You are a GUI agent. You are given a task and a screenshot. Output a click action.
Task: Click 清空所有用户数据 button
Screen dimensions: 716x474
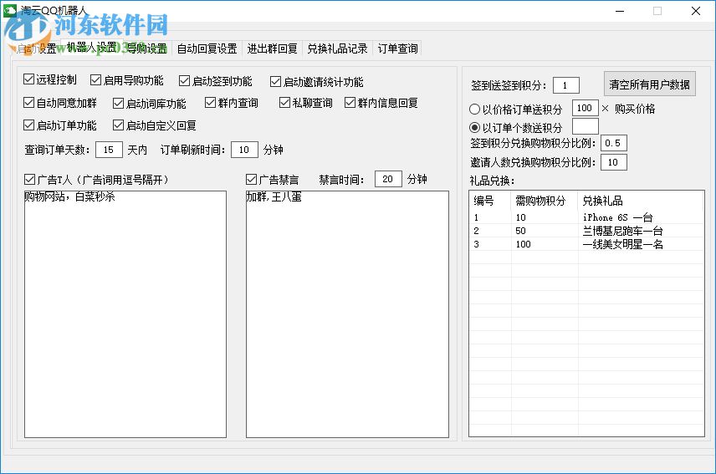[649, 84]
